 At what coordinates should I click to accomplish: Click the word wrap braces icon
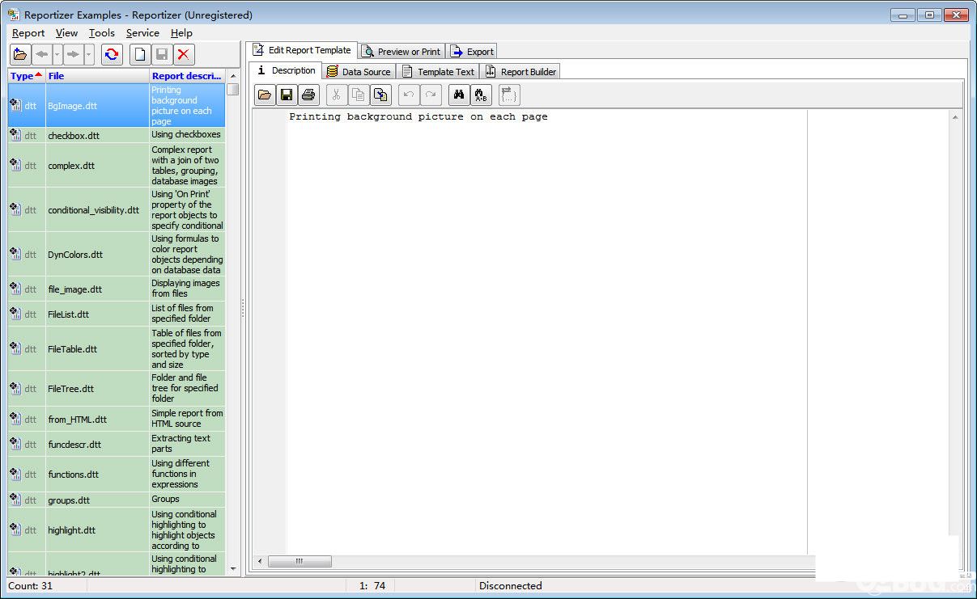click(509, 95)
